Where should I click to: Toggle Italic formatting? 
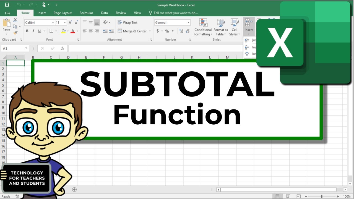pos(33,31)
